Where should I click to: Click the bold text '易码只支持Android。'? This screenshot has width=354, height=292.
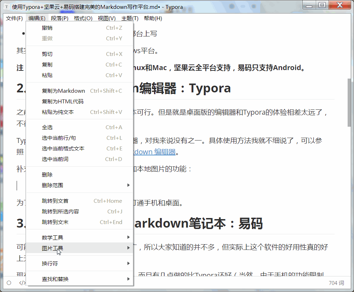pos(272,68)
